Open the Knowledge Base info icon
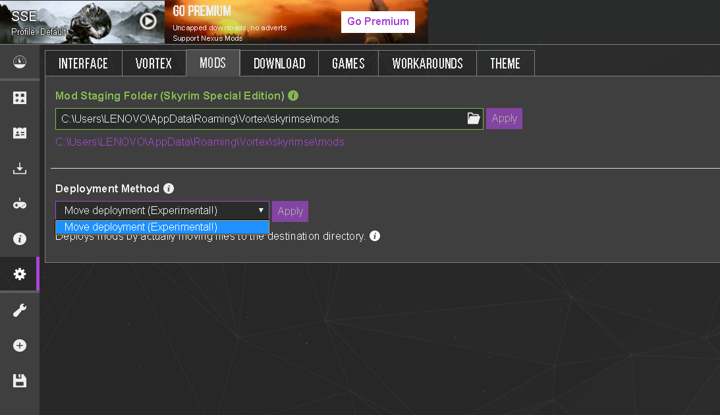Viewport: 720px width, 415px height. click(x=20, y=238)
